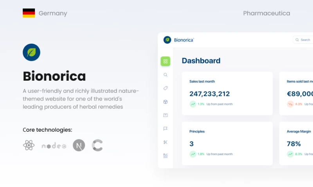Viewport: 313px width, 187px height.
Task: Click the Pharmaceutica label
Action: click(x=266, y=13)
